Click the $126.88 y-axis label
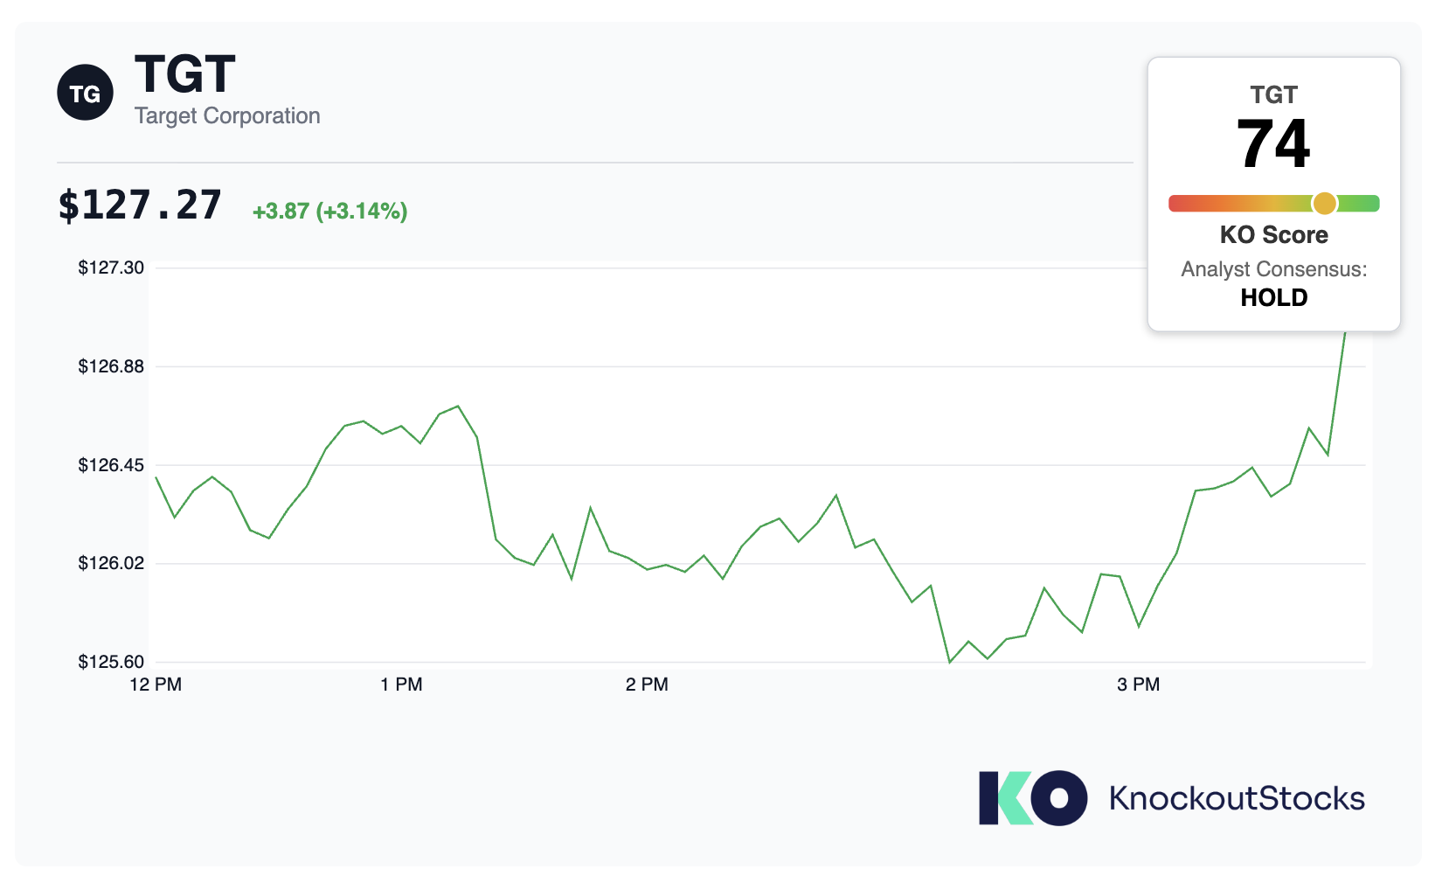Screen dimensions: 1456x869 pyautogui.click(x=111, y=366)
